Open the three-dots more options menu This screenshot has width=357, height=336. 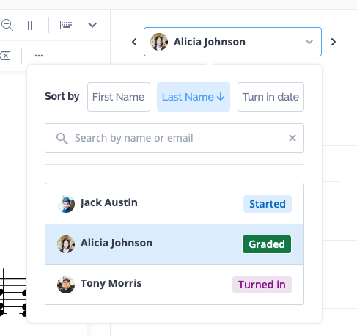[x=39, y=56]
